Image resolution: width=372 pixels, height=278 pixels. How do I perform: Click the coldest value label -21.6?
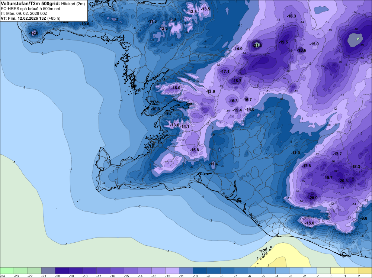(257, 45)
